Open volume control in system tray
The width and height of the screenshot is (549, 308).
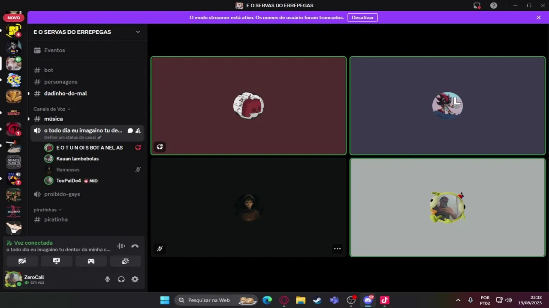click(x=509, y=300)
